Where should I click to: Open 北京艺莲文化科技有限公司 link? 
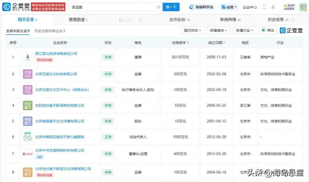[56, 74]
